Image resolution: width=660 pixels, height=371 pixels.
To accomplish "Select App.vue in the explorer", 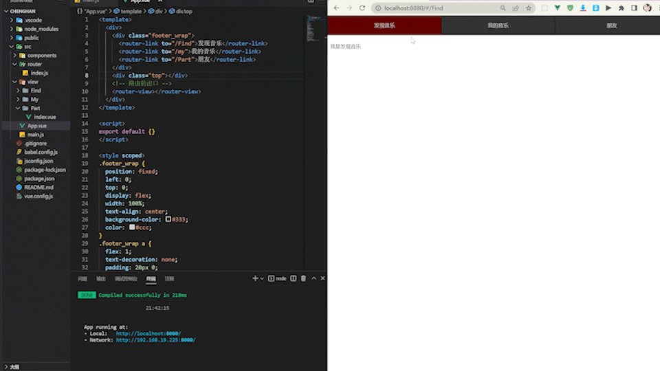I will (37, 126).
